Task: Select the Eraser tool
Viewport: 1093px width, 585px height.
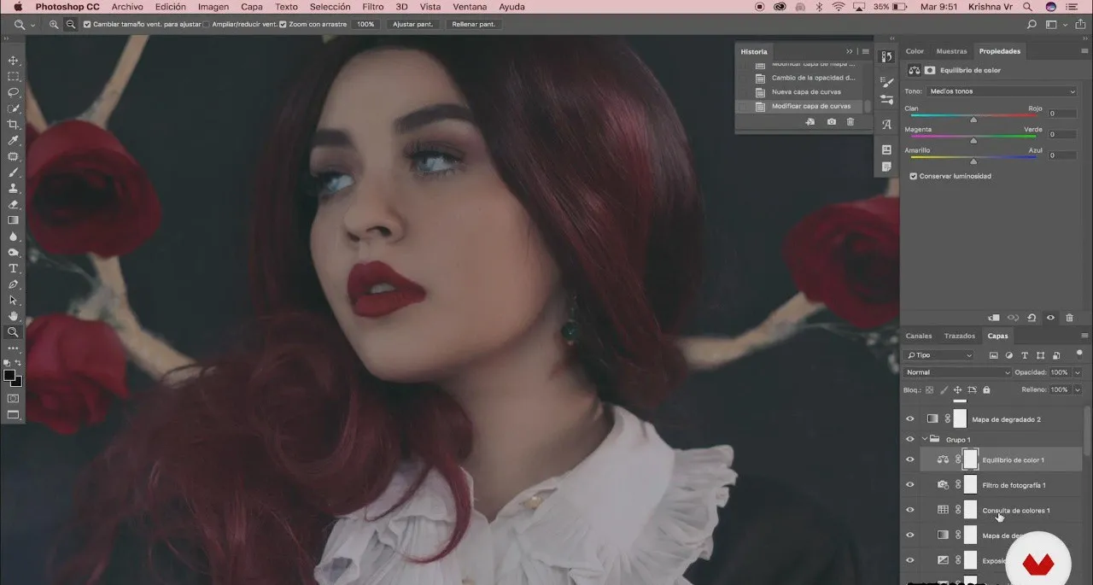Action: click(13, 205)
